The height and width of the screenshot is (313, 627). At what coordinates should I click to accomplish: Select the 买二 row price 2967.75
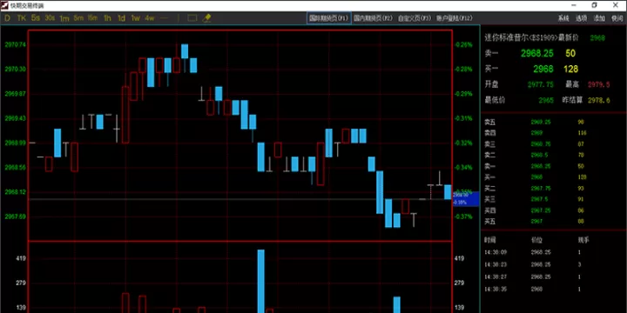click(541, 188)
